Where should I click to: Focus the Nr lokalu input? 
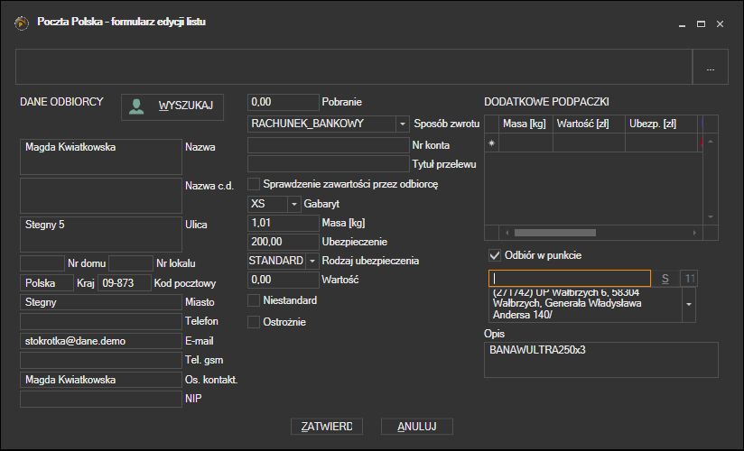(131, 263)
